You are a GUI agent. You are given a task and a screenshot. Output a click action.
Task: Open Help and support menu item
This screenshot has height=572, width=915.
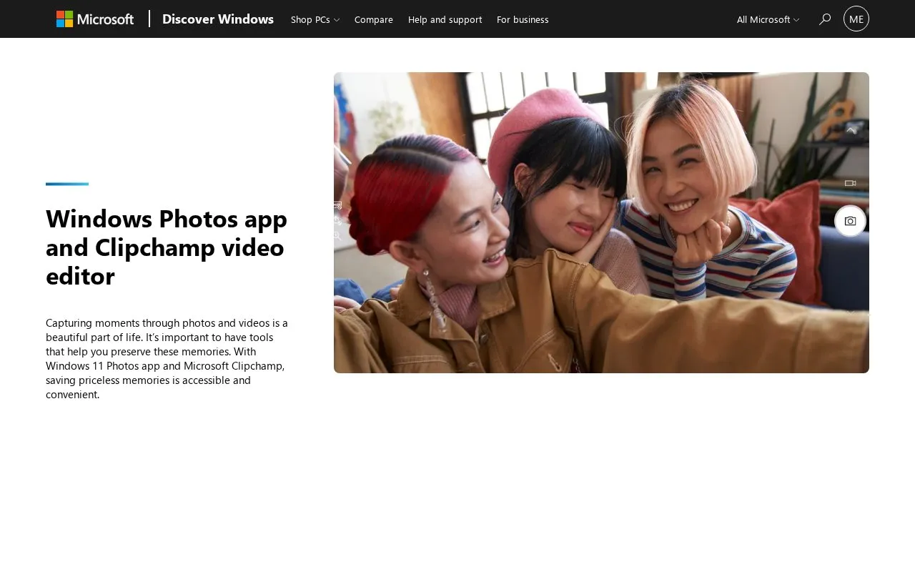point(445,19)
